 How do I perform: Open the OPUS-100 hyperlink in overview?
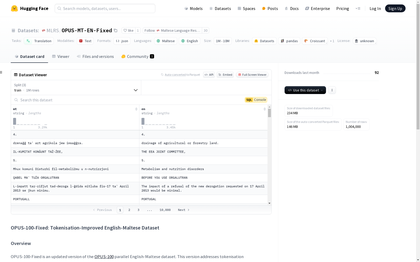pos(104,256)
